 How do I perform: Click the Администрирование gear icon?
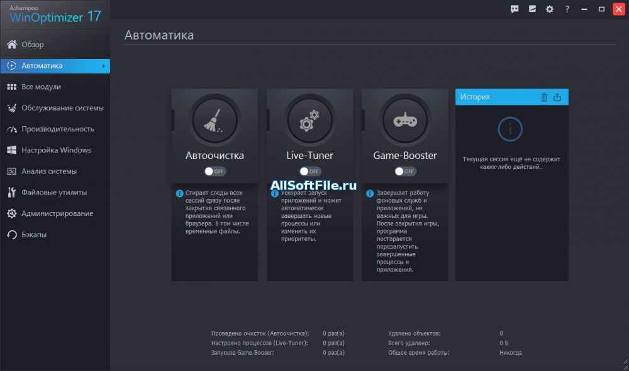11,213
